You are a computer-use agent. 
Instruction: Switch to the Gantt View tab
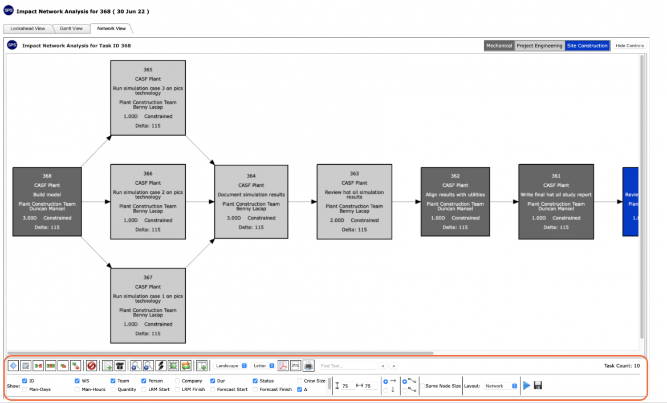71,29
